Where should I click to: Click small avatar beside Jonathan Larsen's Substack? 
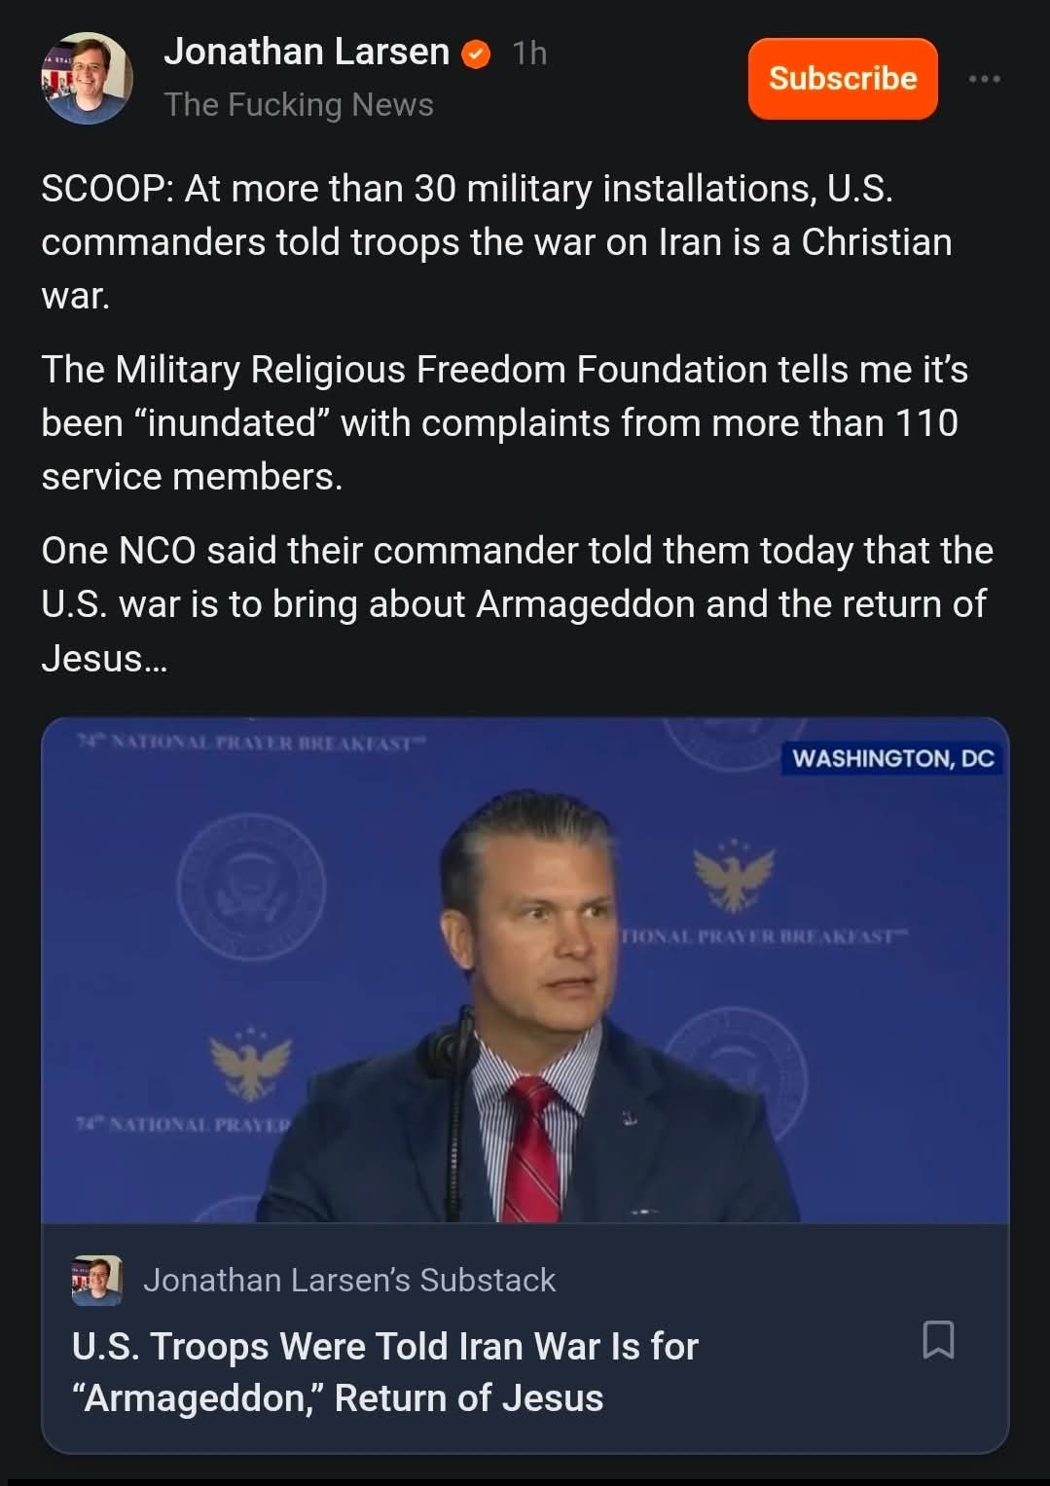click(x=96, y=1280)
